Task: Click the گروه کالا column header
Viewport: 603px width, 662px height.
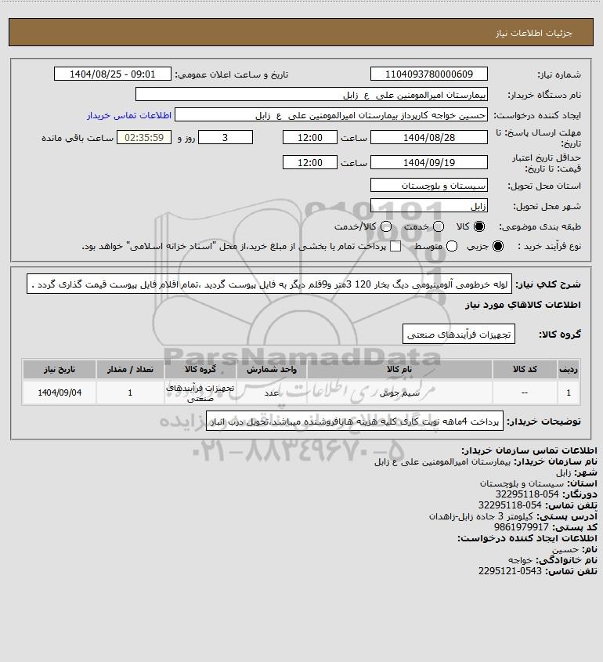Action: pos(200,370)
